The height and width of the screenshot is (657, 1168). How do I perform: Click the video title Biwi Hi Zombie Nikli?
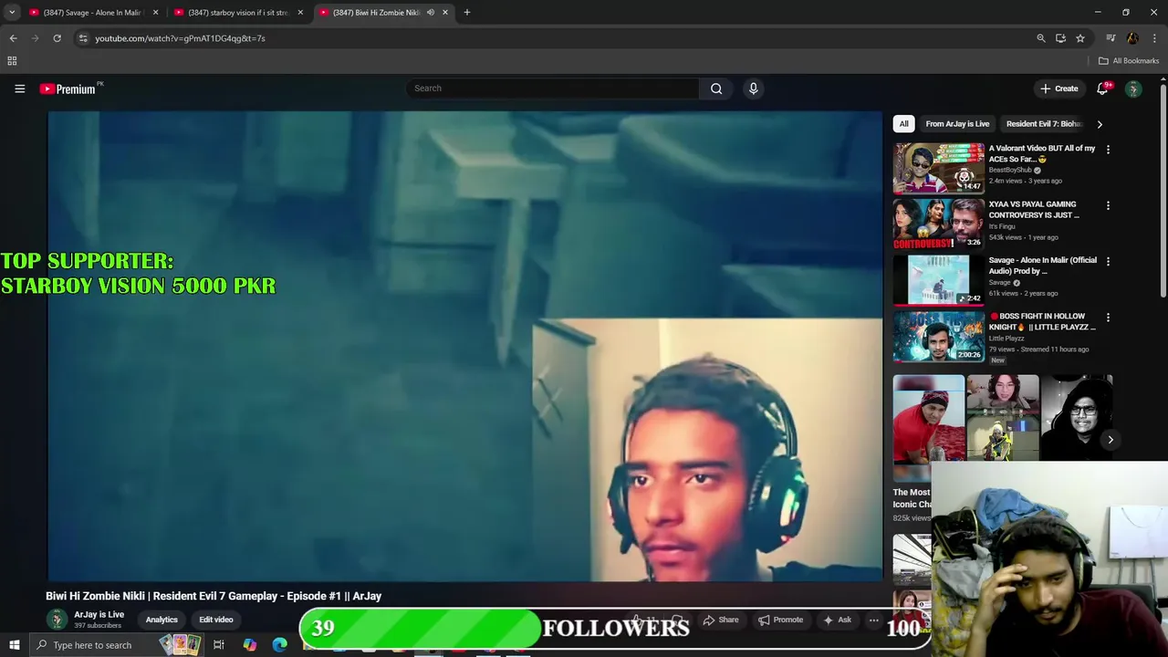214,596
